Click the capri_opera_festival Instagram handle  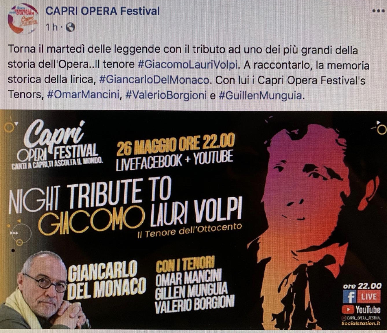pos(362,318)
